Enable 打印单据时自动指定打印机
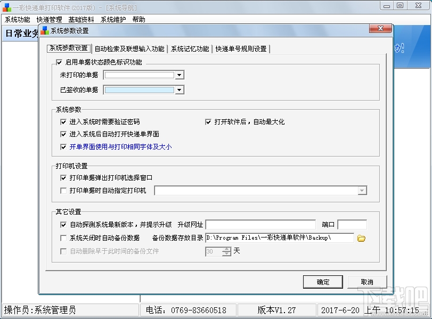Viewport: 432px width, 319px height. pyautogui.click(x=63, y=191)
